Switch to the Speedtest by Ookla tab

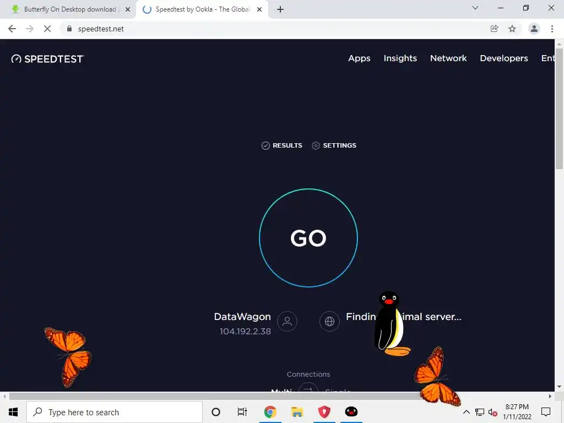pyautogui.click(x=202, y=9)
